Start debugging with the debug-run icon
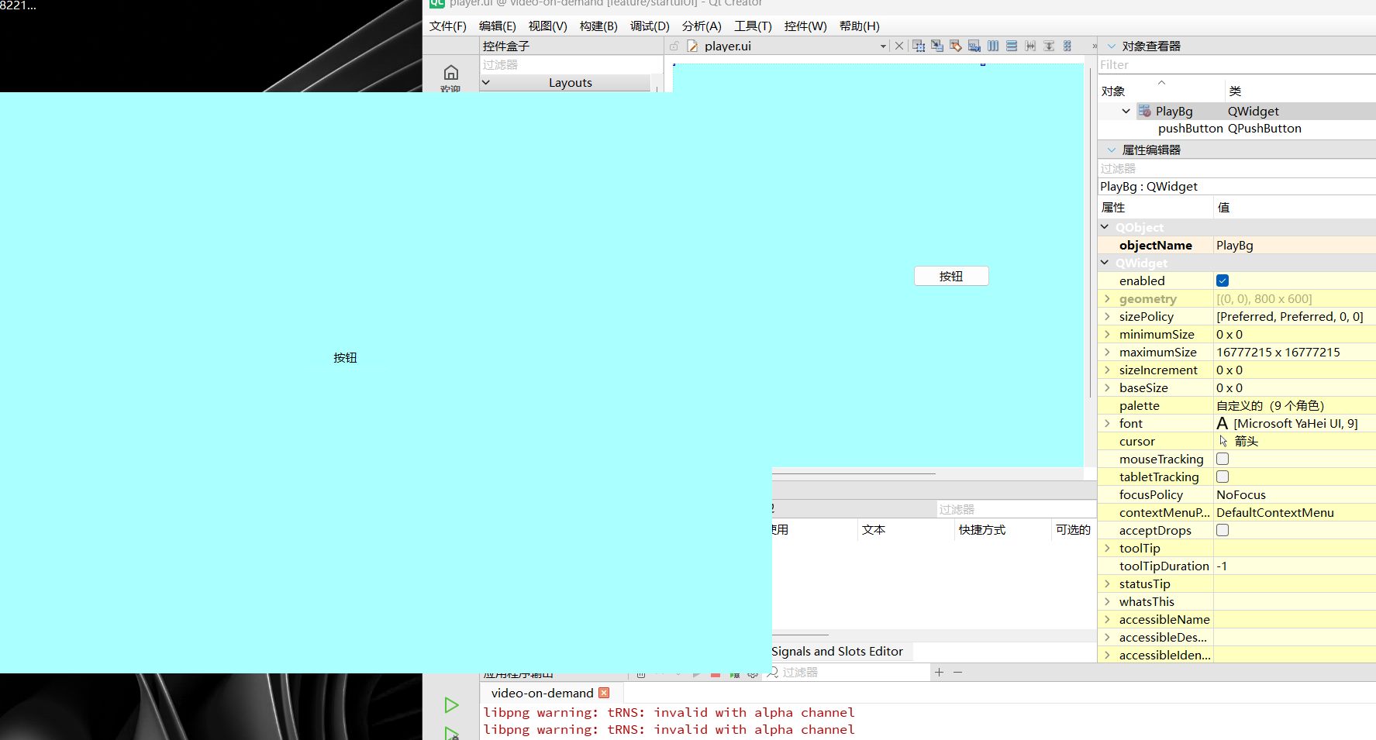1376x740 pixels. coord(451,732)
